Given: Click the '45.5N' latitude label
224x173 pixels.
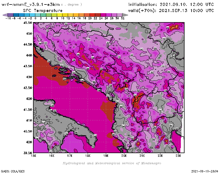Looking at the screenshot, I should tap(27, 23).
